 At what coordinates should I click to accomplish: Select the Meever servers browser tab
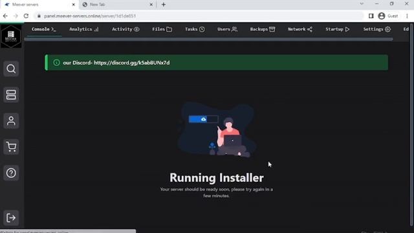[39, 5]
